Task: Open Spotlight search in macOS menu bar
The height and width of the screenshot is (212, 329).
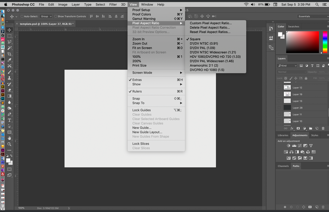Action: point(317,5)
